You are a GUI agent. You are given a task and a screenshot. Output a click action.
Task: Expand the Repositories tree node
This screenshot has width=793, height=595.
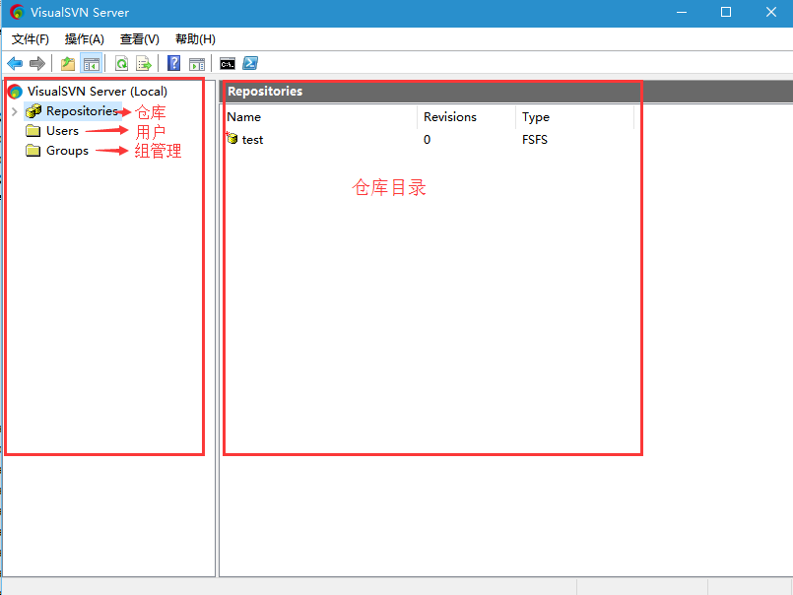(x=15, y=111)
